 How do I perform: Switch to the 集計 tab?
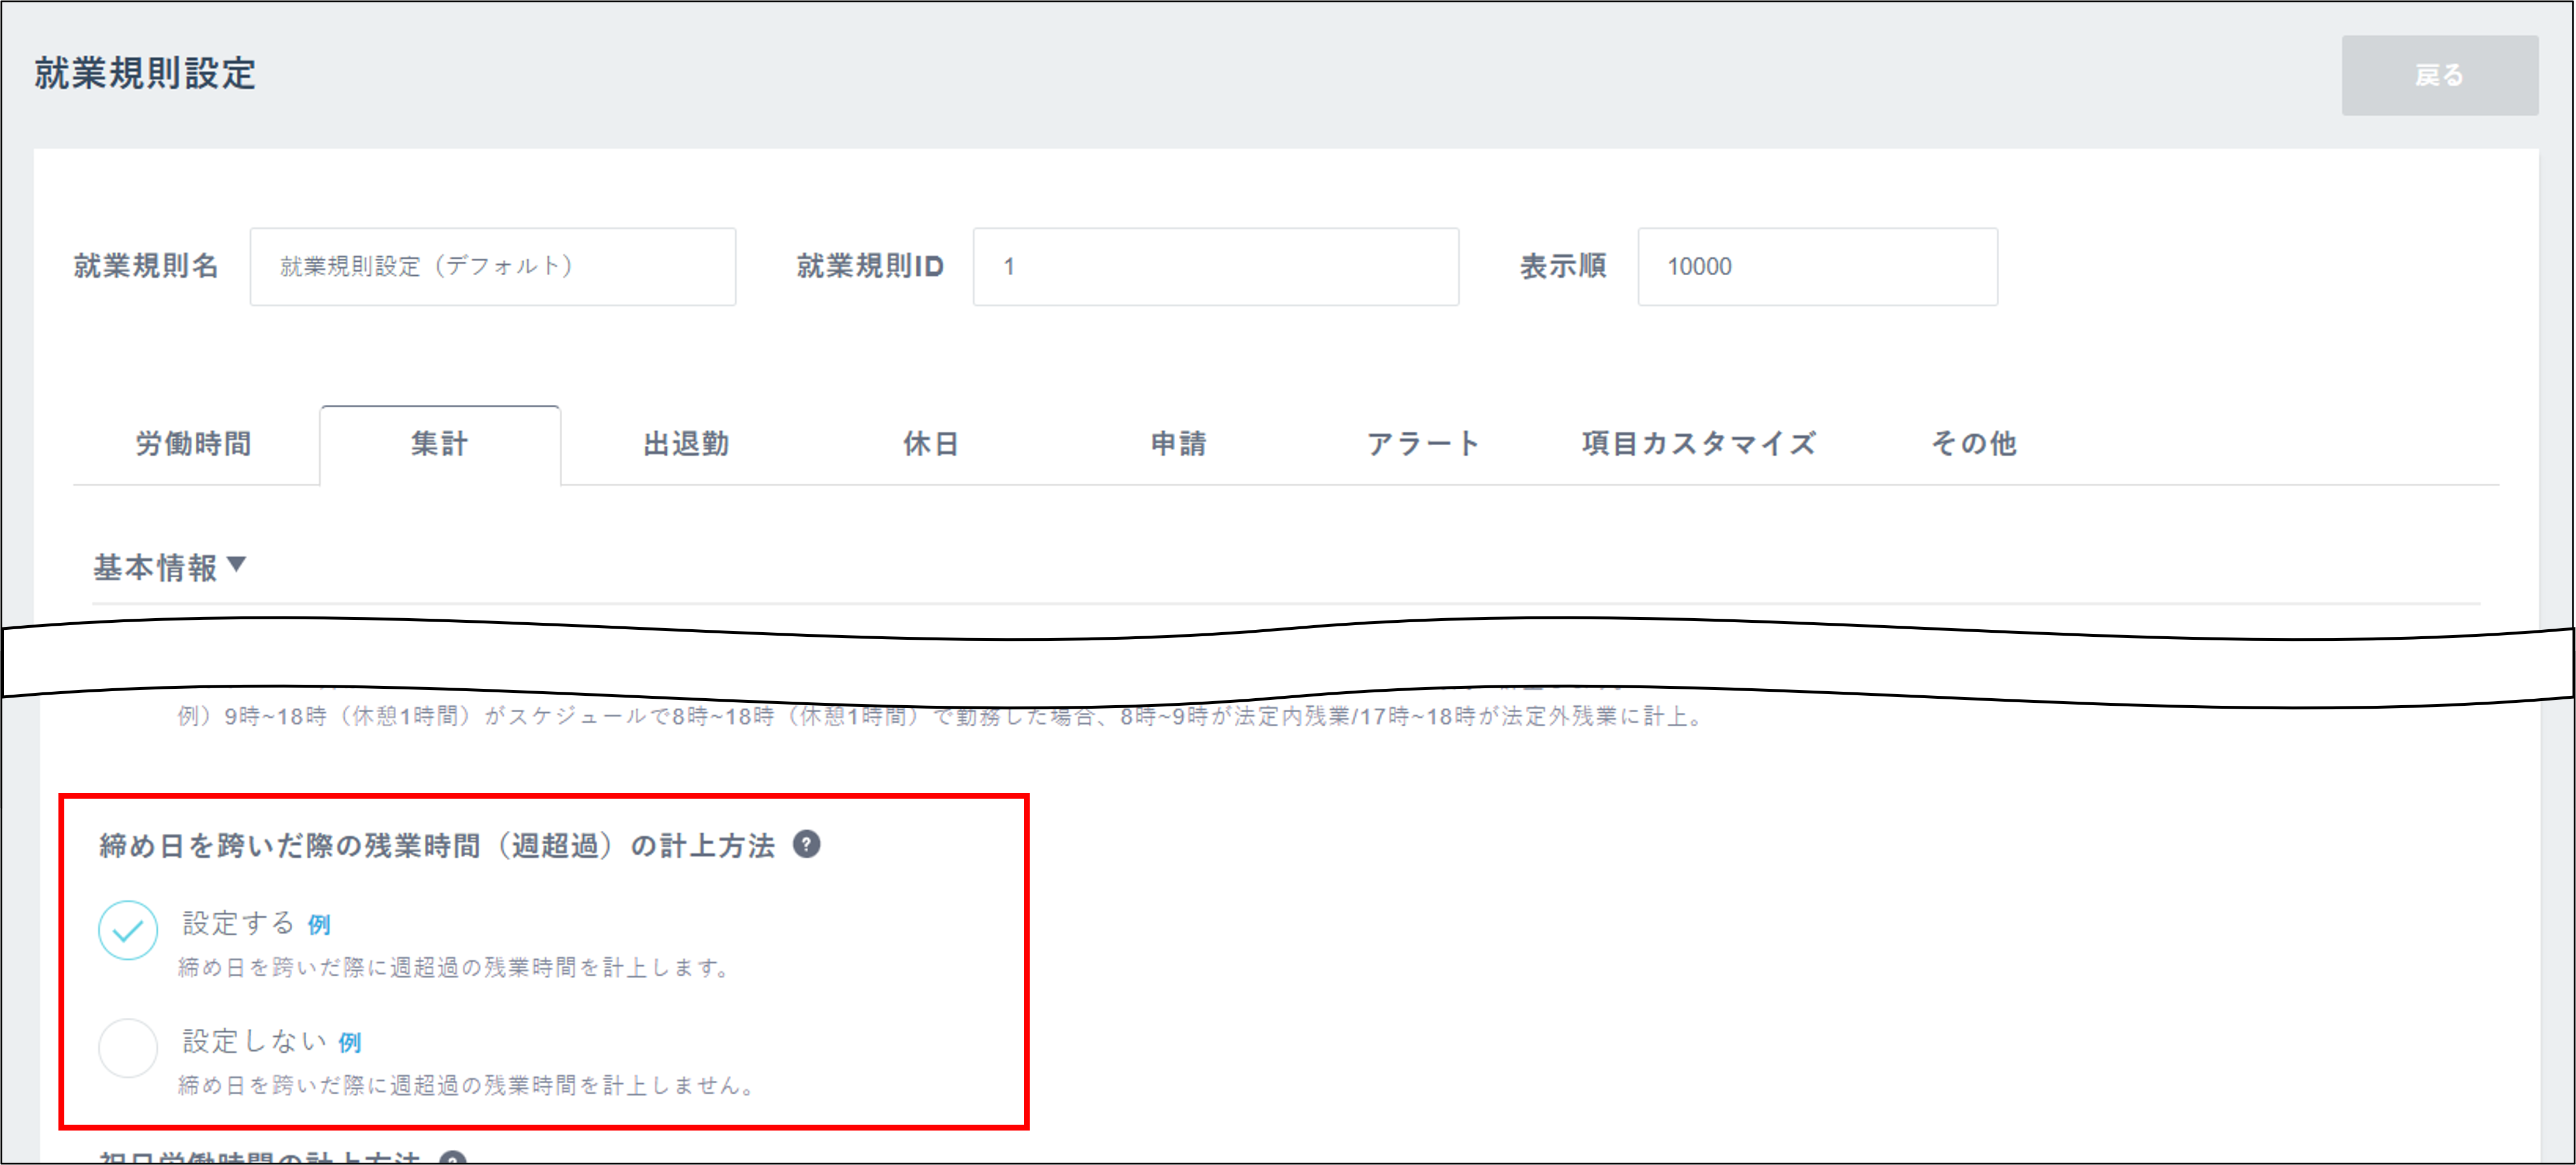[x=438, y=444]
